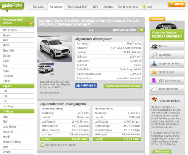188x155 pixels.
Task: Click the green next-offer arrow icon
Action: 141,30
